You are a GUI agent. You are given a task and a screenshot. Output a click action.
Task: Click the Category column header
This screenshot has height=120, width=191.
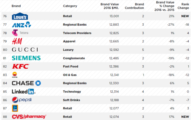70,6
